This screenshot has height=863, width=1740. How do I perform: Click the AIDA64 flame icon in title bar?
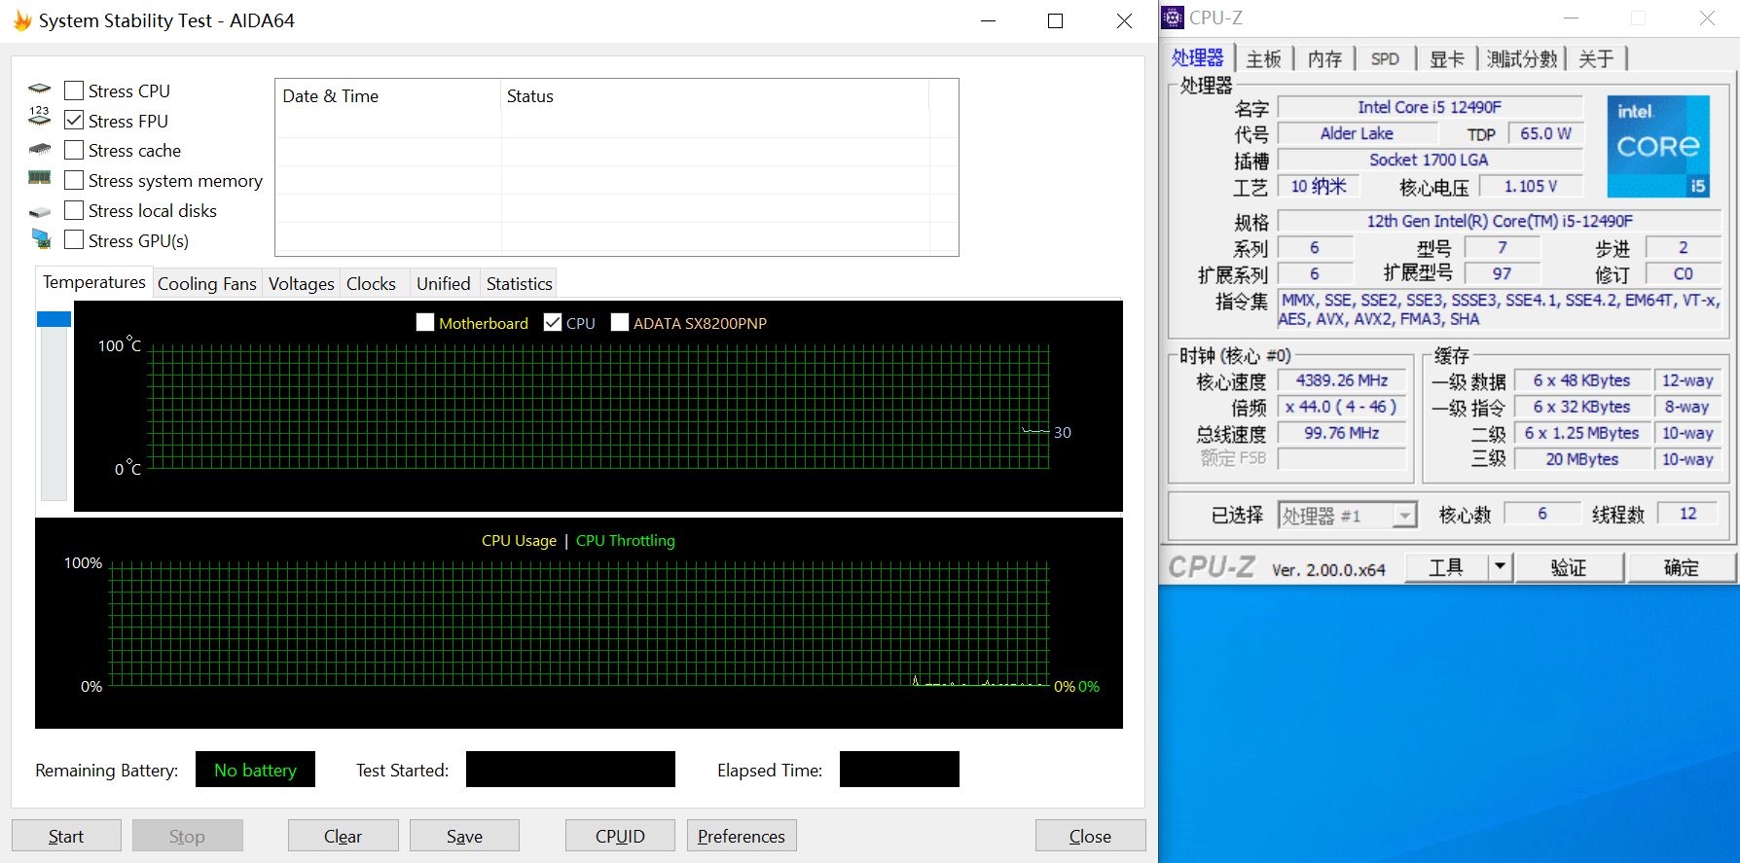click(21, 20)
